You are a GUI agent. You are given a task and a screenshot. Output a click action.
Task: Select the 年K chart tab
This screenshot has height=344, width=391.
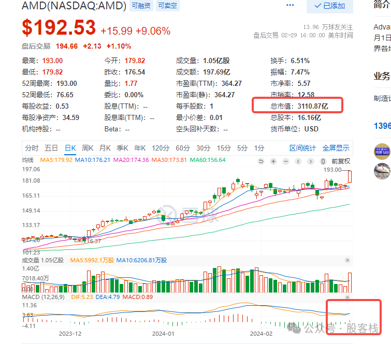coord(140,148)
